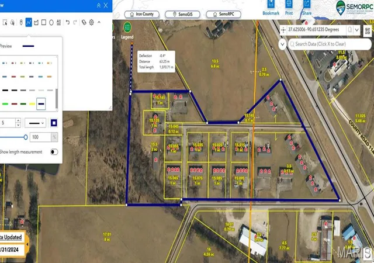Select the solid black line swatch
This screenshot has width=374, height=263.
tap(5, 91)
